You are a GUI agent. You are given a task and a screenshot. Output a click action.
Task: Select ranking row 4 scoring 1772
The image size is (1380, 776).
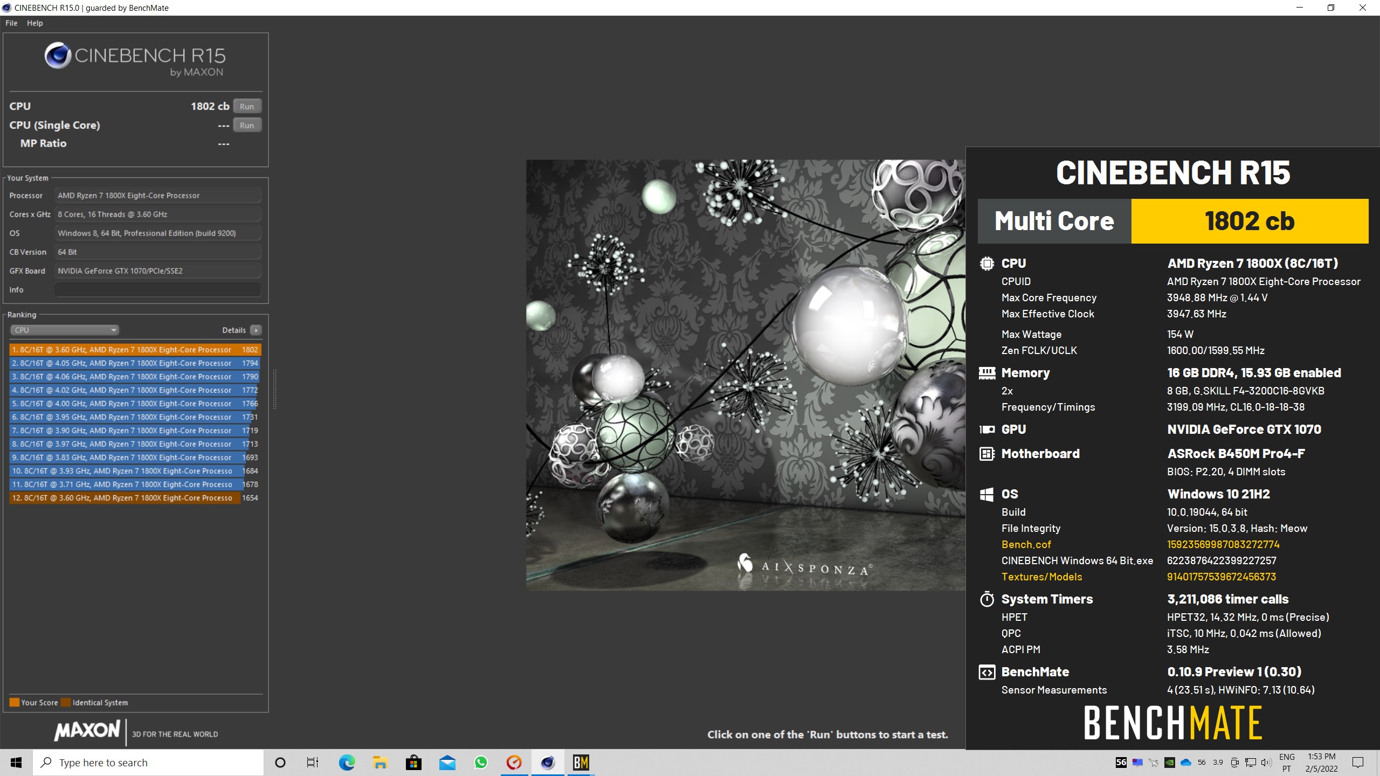pos(135,390)
